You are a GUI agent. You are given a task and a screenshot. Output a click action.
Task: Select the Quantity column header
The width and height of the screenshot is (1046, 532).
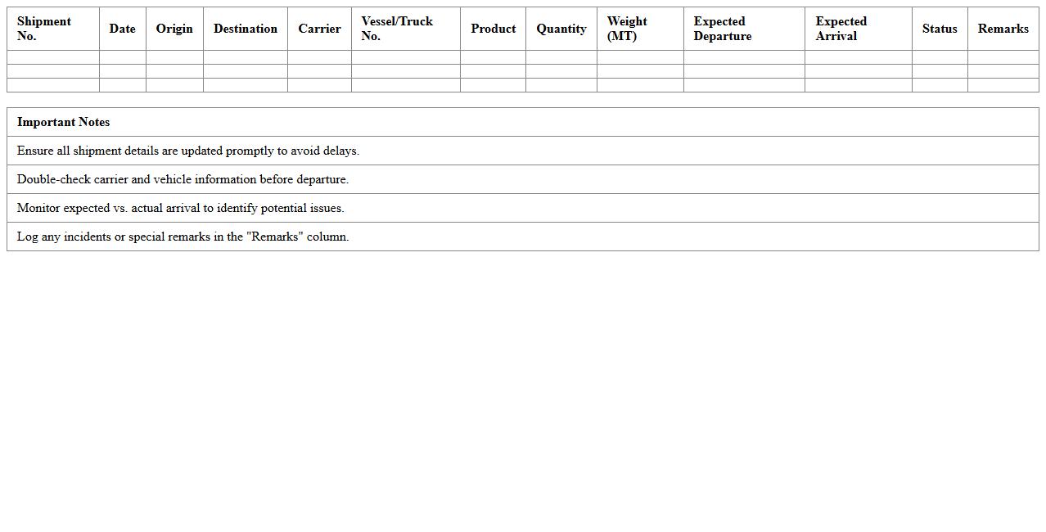[561, 29]
